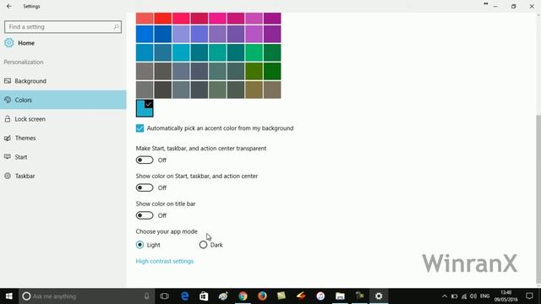Open Background personalization page
541x304 pixels.
point(63,81)
